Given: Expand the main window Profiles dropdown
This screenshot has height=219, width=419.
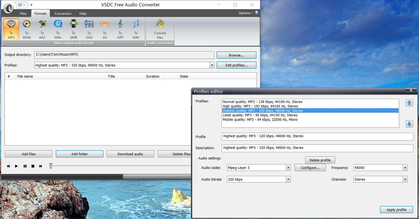Looking at the screenshot, I should [212, 65].
